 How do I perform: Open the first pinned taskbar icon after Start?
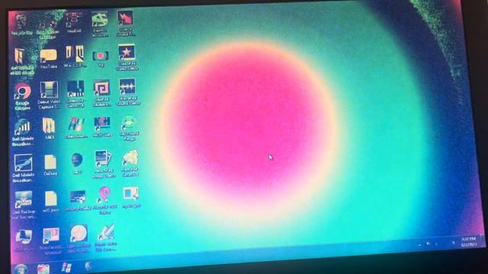(x=43, y=269)
